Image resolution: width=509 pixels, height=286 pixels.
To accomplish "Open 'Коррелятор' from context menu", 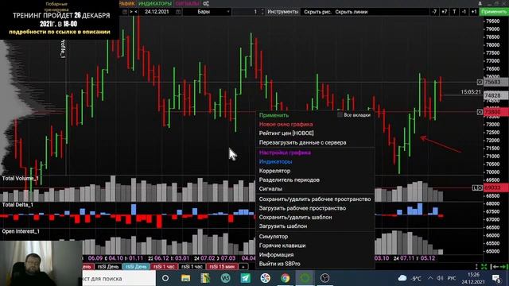I will (274, 171).
